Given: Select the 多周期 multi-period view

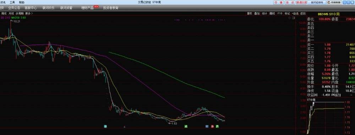Looking at the screenshot, I should (20, 13).
